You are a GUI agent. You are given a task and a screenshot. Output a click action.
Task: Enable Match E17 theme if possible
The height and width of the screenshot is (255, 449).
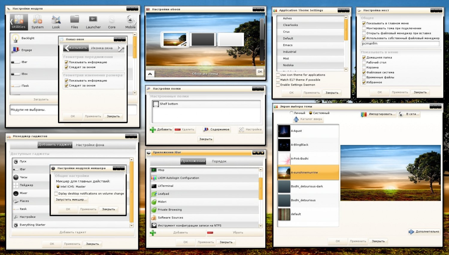click(278, 80)
